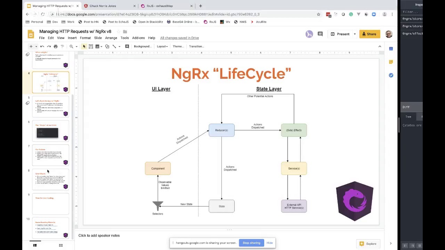445x250 pixels.
Task: Open the Add-ons menu
Action: tap(138, 38)
